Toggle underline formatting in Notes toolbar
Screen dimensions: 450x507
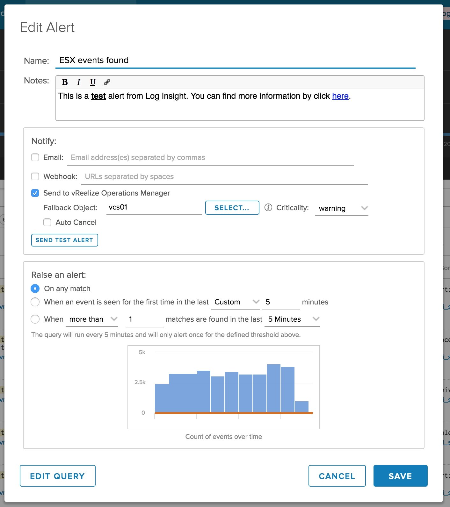pos(93,82)
